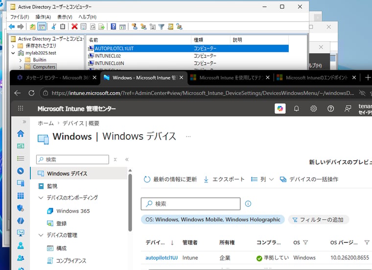Click the Copy clipboard icon in Active Directory

click(63, 26)
